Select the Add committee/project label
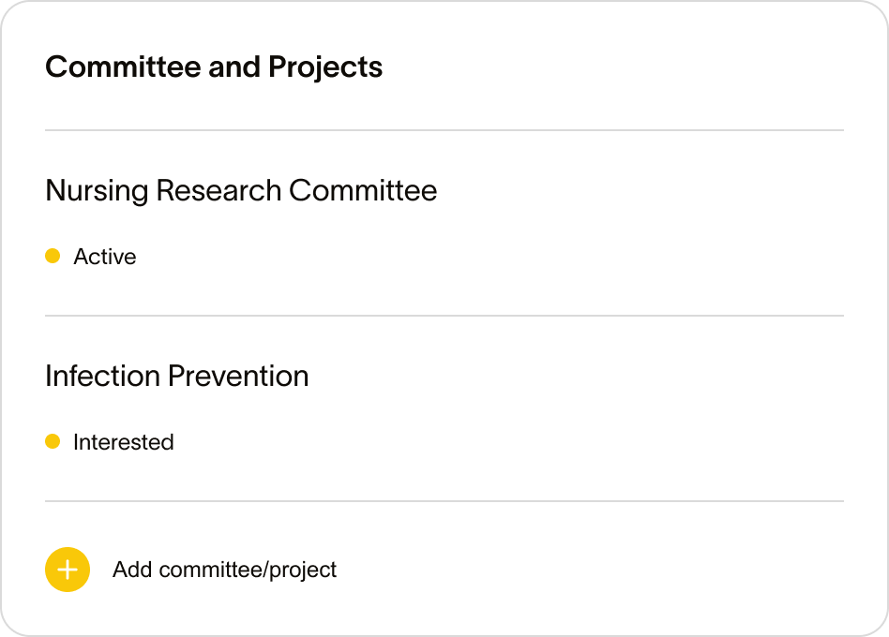Viewport: 889px width, 637px height. coord(224,570)
